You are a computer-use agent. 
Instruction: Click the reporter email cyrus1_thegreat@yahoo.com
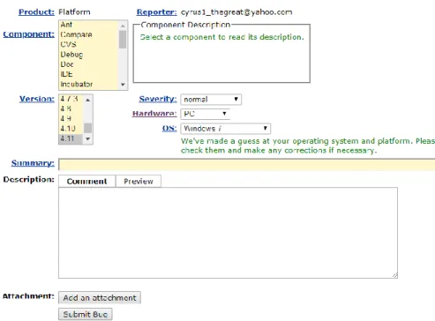click(236, 12)
